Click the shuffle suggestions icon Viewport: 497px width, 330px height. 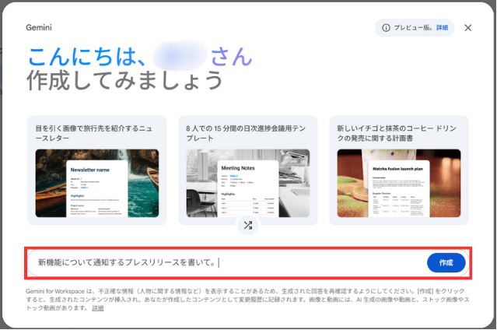[248, 225]
